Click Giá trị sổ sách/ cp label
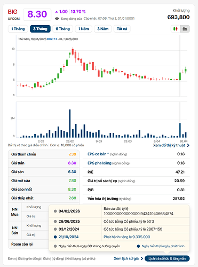Viewport: 198px width, 267px height. coord(102,181)
